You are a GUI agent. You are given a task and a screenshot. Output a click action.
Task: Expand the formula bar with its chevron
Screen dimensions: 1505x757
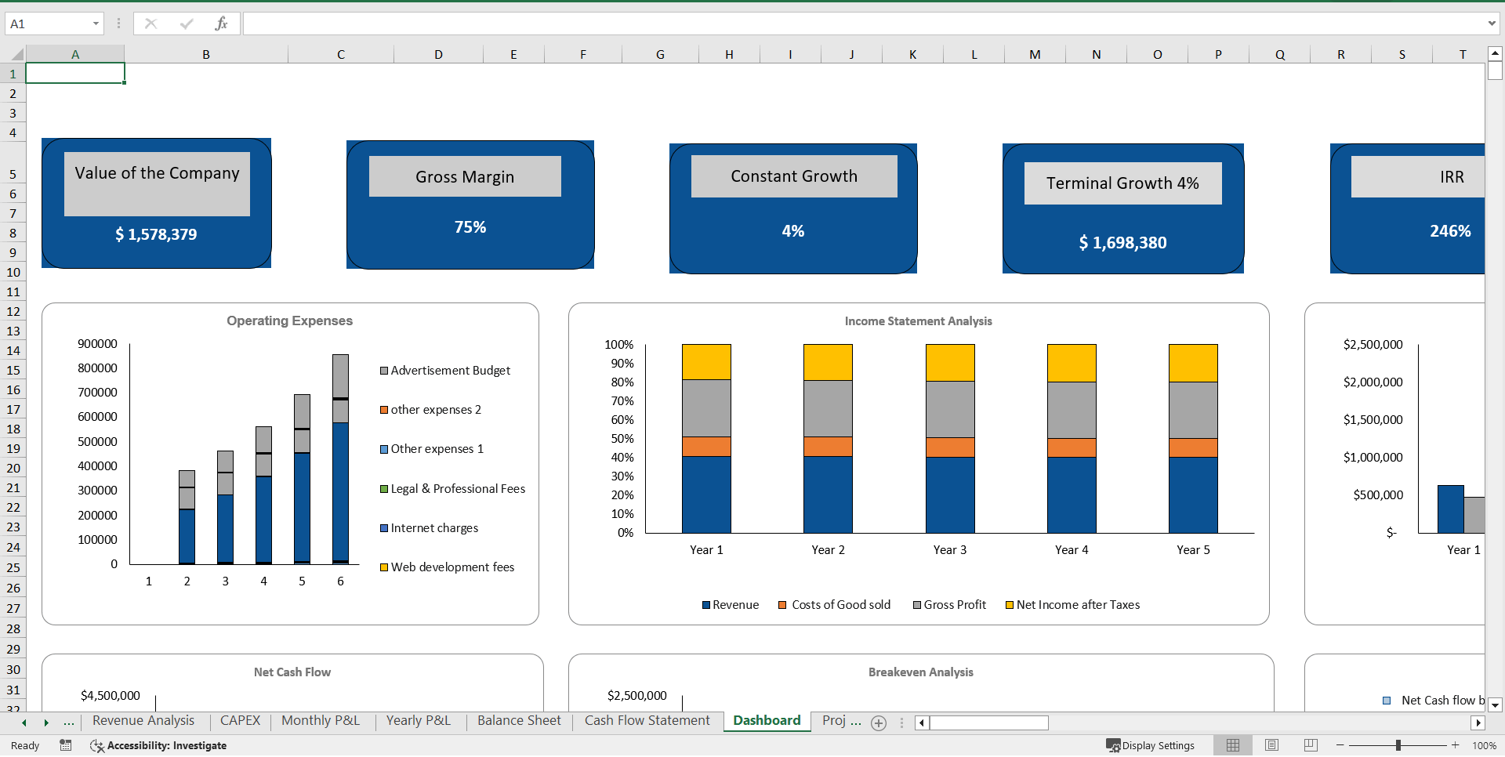[1492, 24]
